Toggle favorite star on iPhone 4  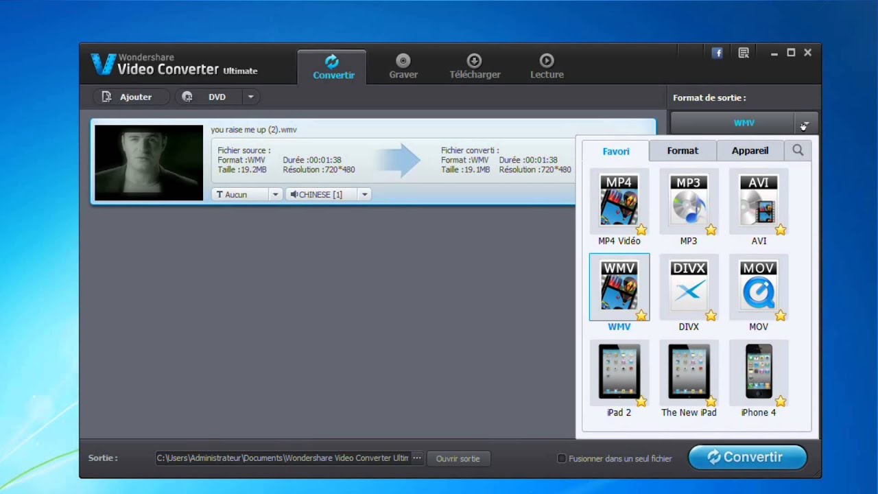pyautogui.click(x=781, y=401)
